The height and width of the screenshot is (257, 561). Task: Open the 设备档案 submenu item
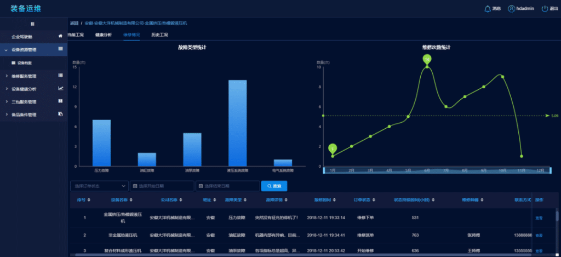pyautogui.click(x=33, y=63)
